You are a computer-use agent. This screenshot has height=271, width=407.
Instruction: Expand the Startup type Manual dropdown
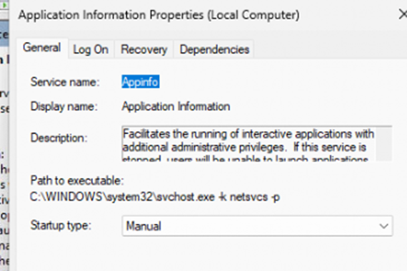[x=257, y=226]
